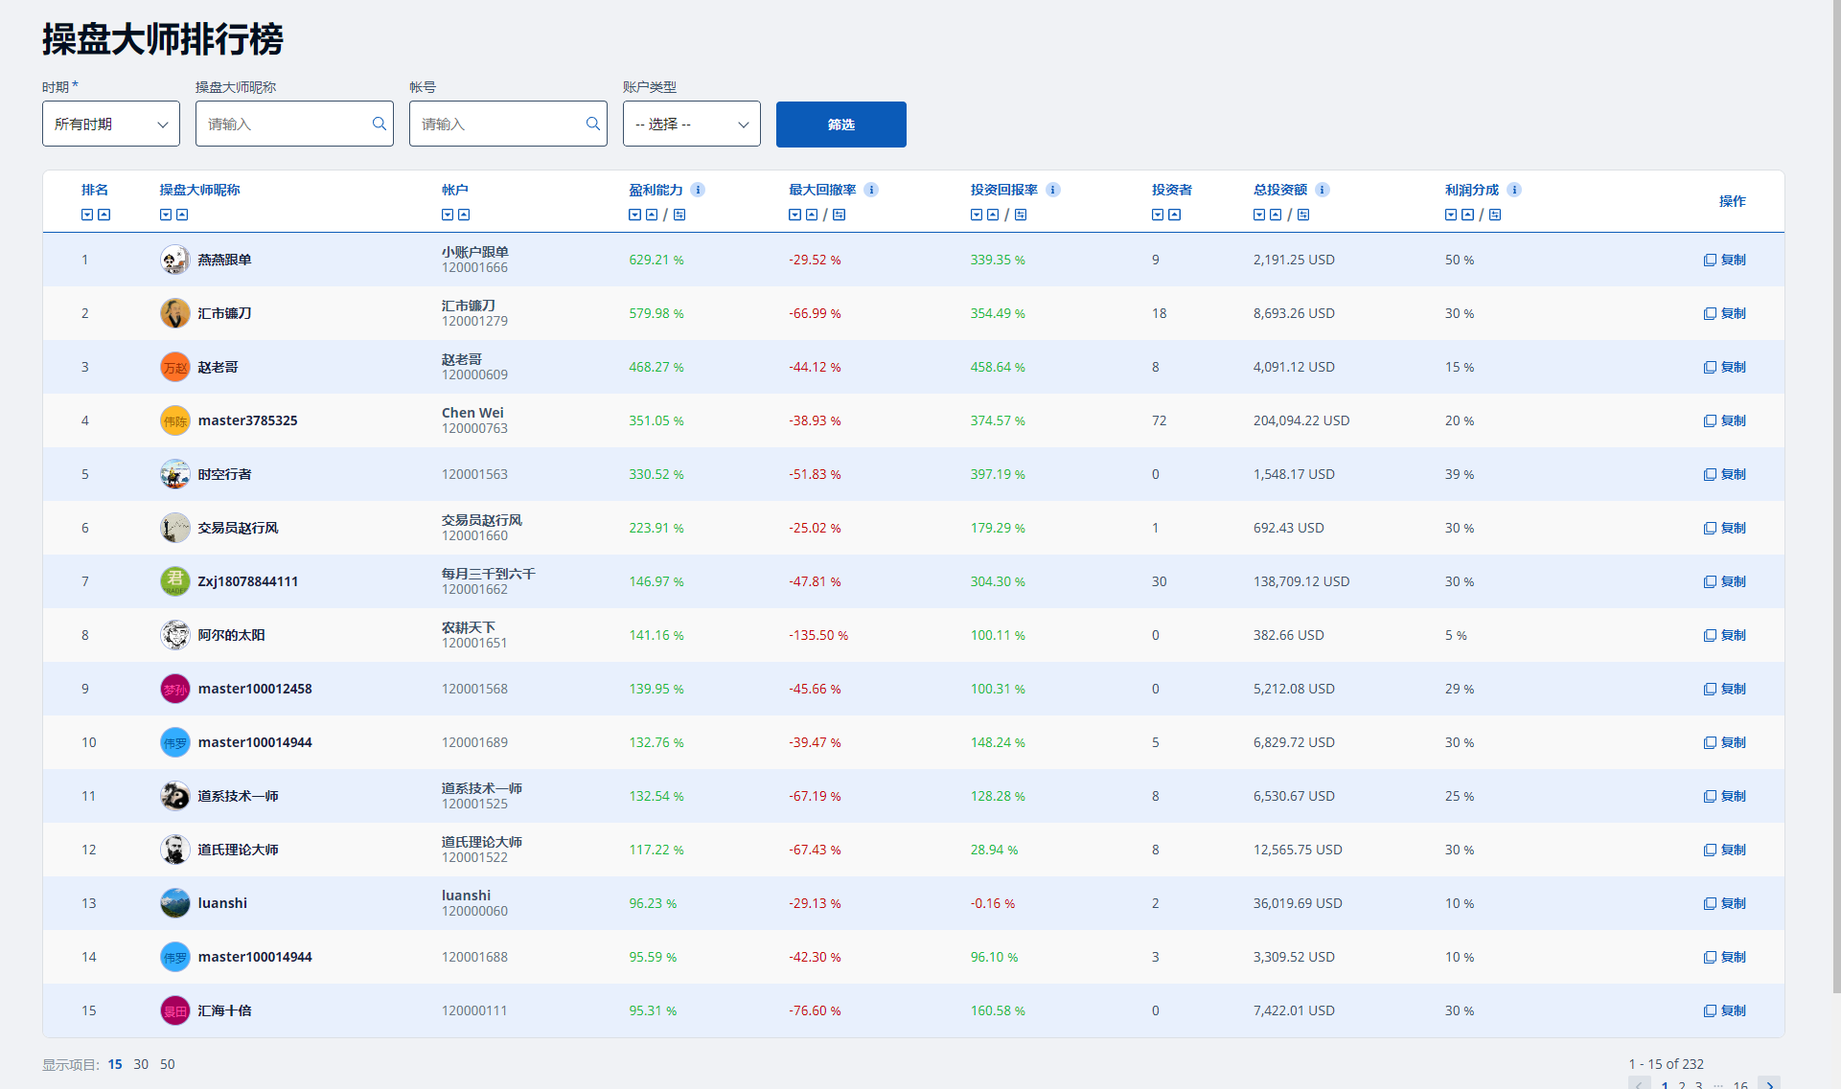Open the 投资回报率 range filter icon
Image resolution: width=1841 pixels, height=1089 pixels.
pos(1021,215)
